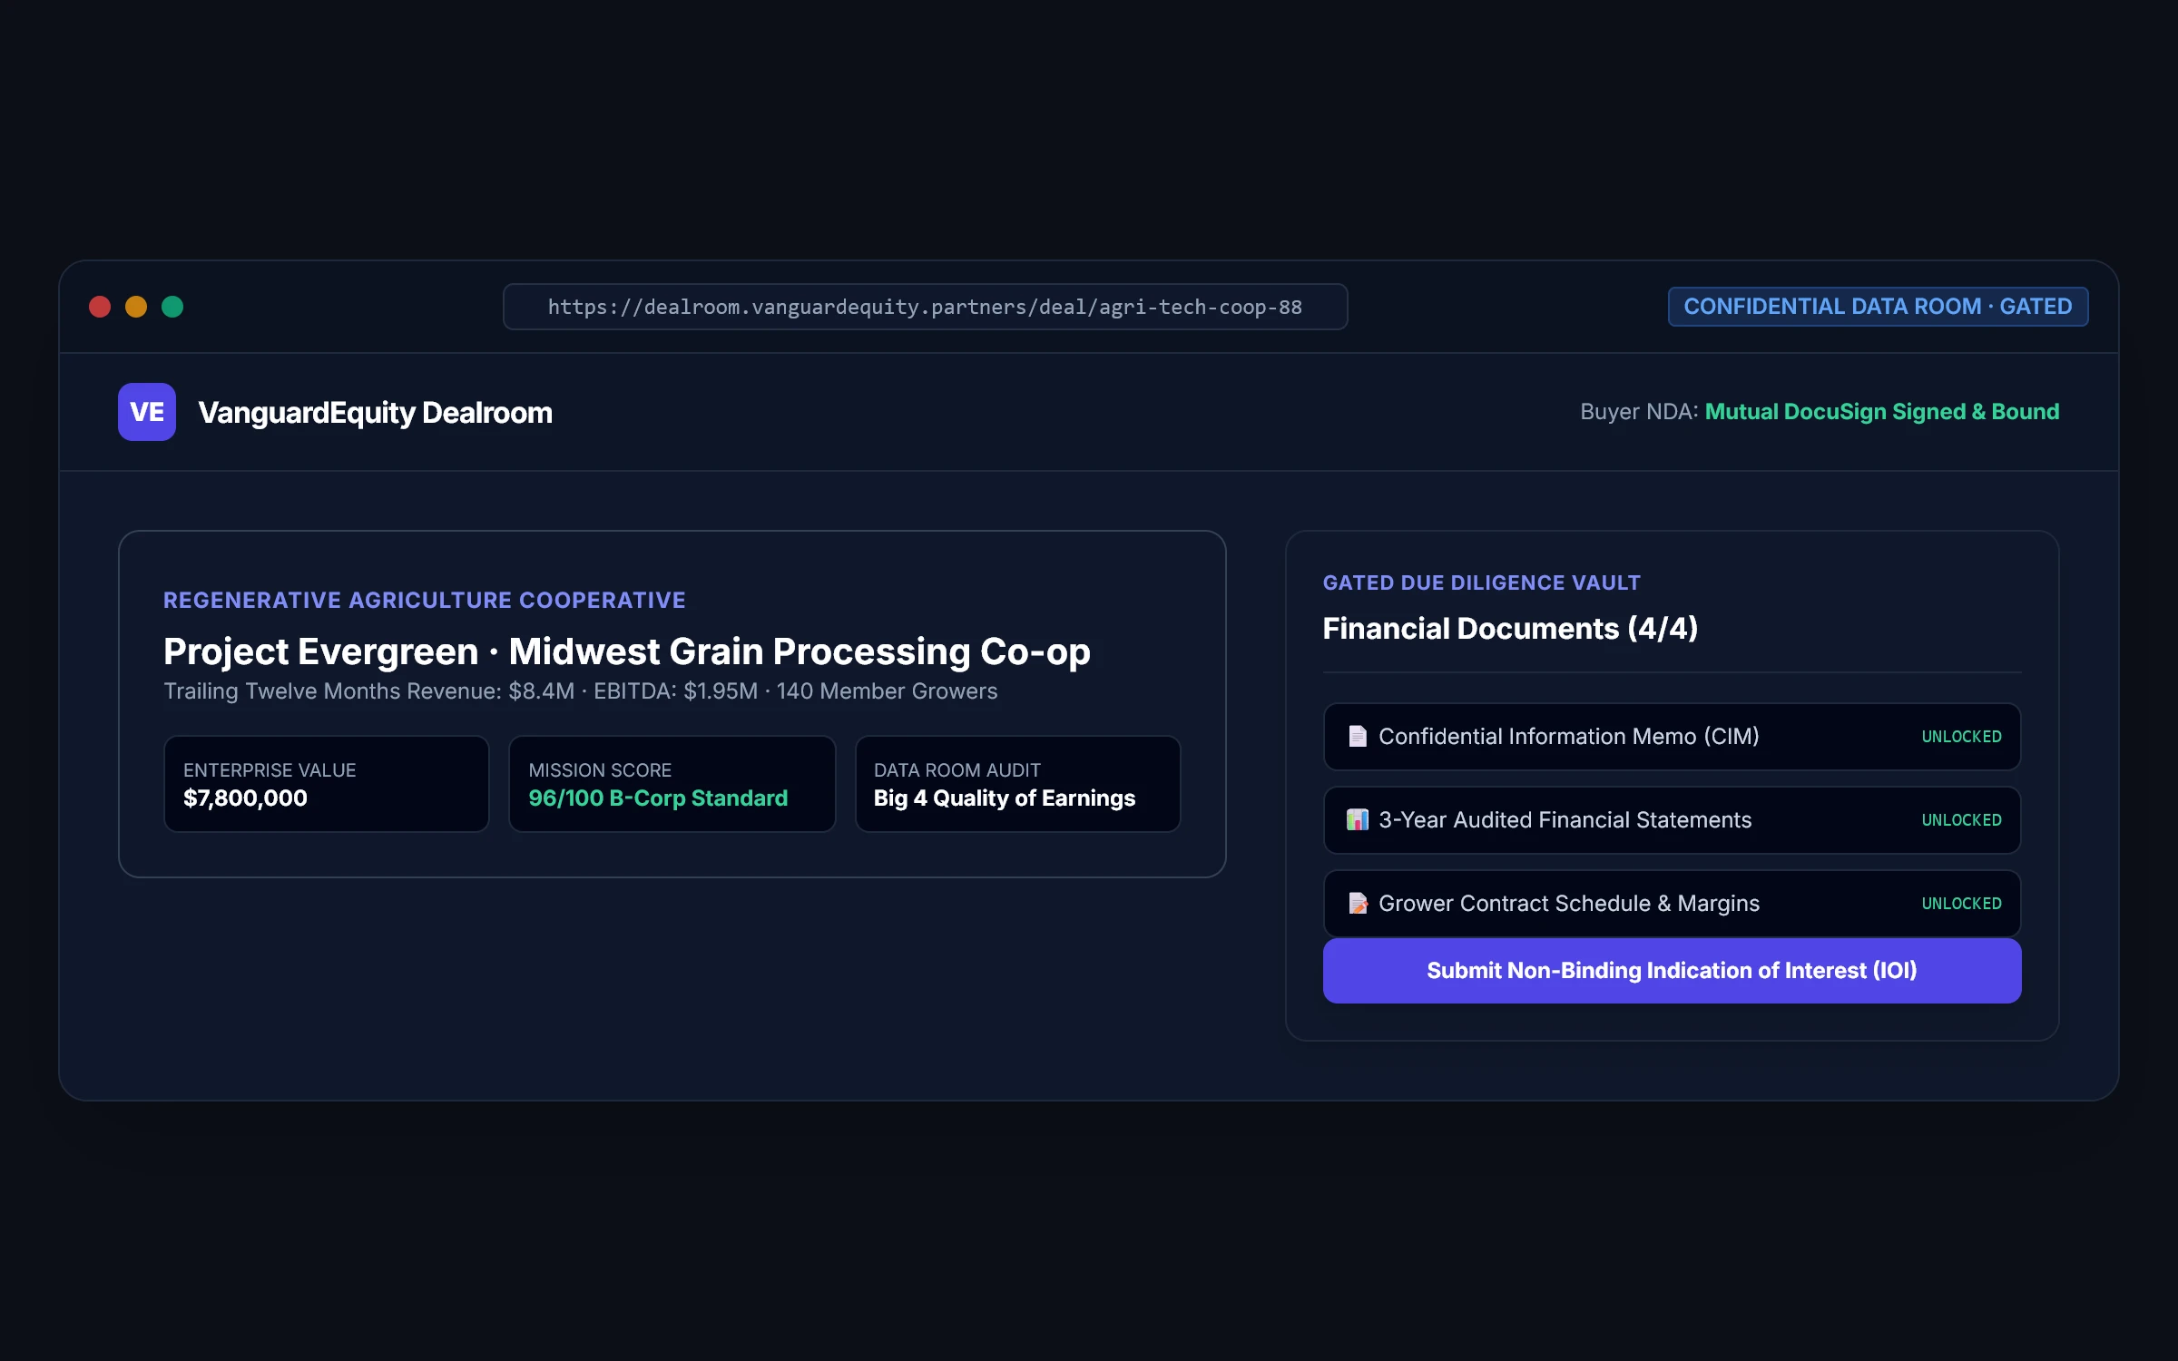Click the dealroom URL address bar
The width and height of the screenshot is (2178, 1361).
pyautogui.click(x=925, y=307)
